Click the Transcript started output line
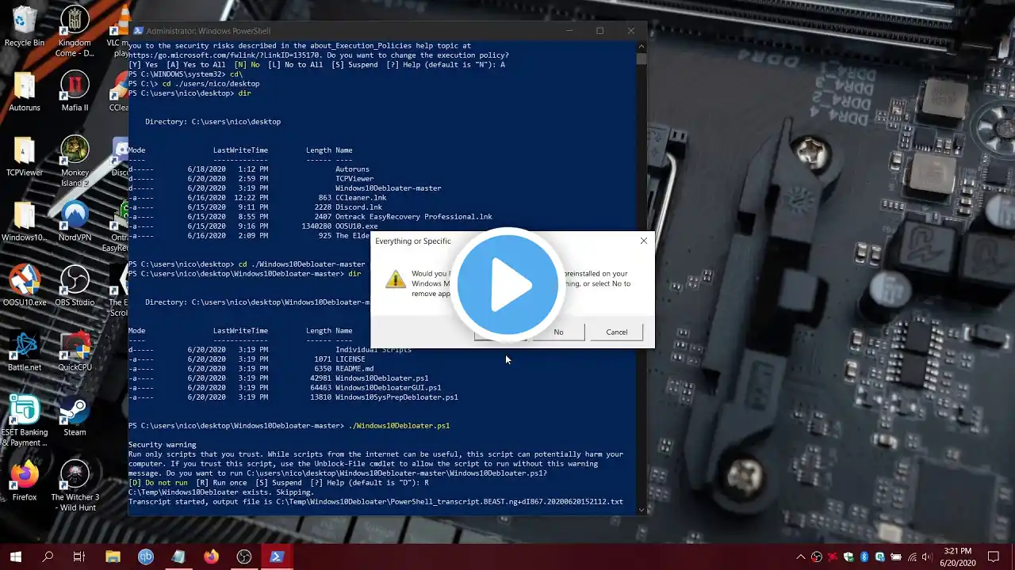This screenshot has width=1015, height=570. 376,502
